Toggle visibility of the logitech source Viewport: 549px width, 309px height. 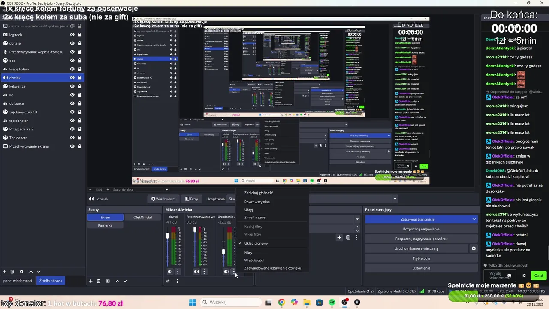click(x=72, y=35)
